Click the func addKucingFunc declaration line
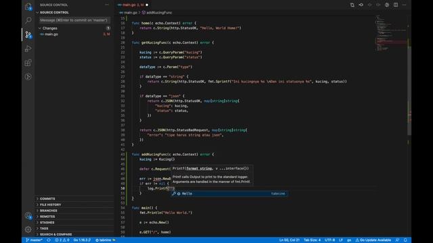 point(173,155)
